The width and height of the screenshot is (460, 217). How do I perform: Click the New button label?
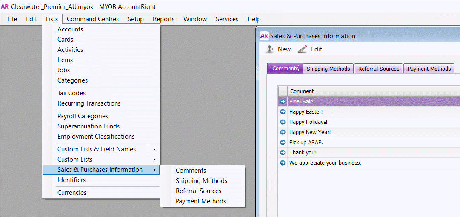click(284, 49)
